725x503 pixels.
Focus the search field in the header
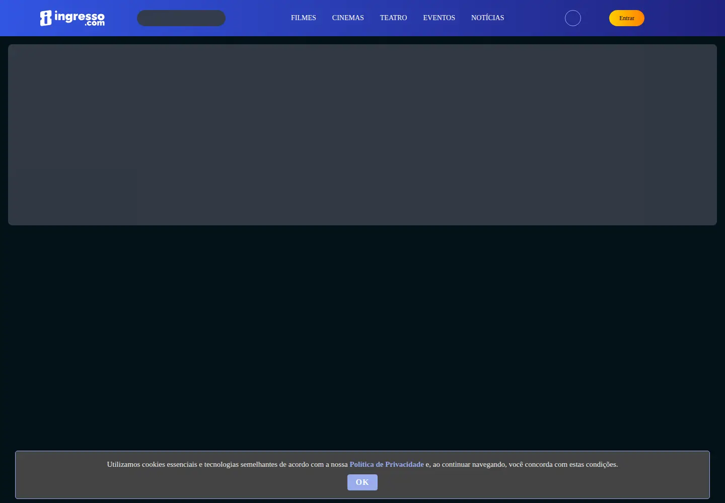click(x=181, y=18)
